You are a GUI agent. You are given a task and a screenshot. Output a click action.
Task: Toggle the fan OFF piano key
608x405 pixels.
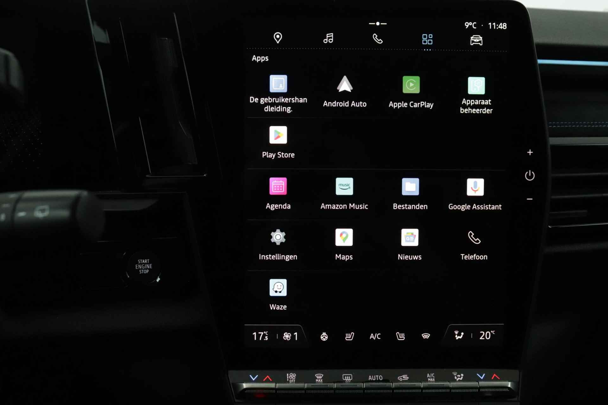click(292, 378)
